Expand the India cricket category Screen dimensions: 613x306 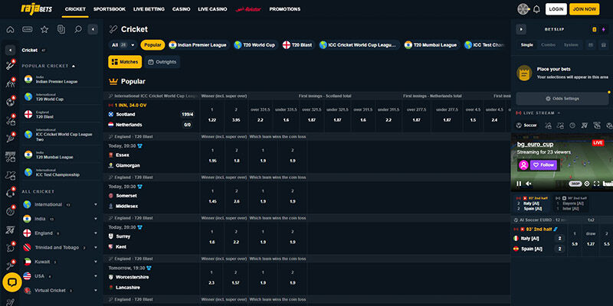pos(96,219)
